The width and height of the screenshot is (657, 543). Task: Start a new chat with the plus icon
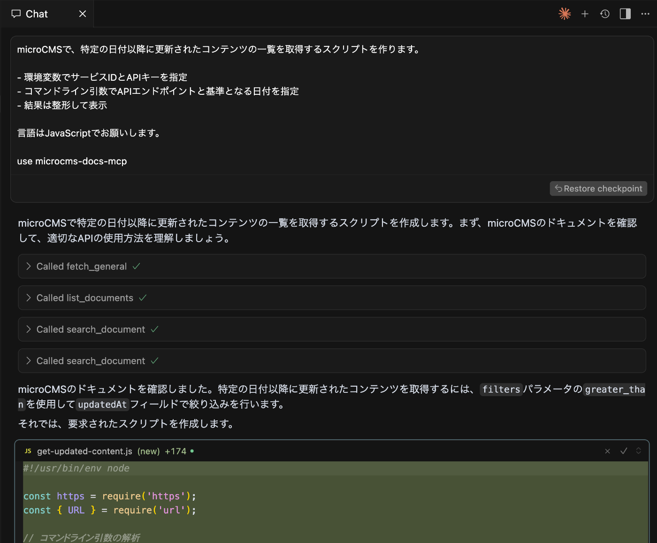[585, 14]
